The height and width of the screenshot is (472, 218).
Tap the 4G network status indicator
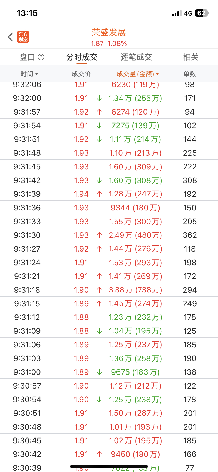(188, 13)
